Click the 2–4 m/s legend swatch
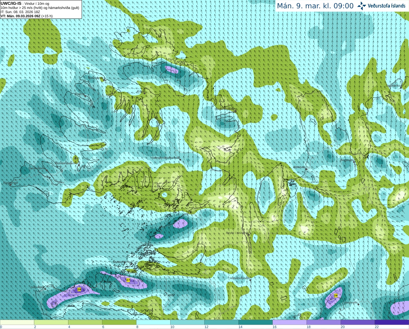This screenshot has height=329, width=409. click(51, 322)
